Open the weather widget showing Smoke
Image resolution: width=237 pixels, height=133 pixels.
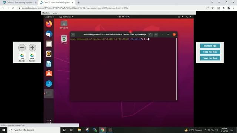click(193, 130)
